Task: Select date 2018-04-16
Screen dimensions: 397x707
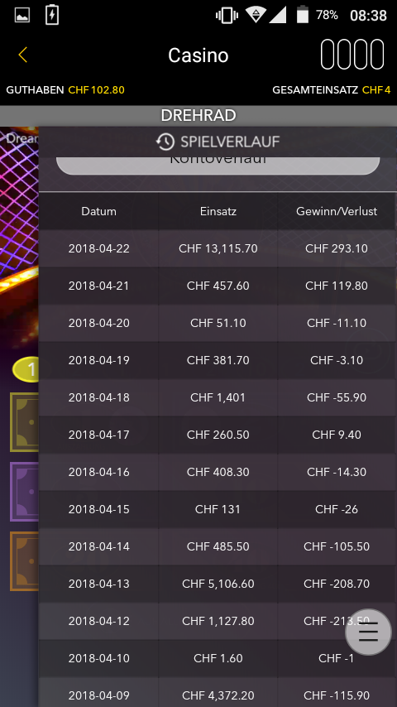Action: tap(98, 472)
